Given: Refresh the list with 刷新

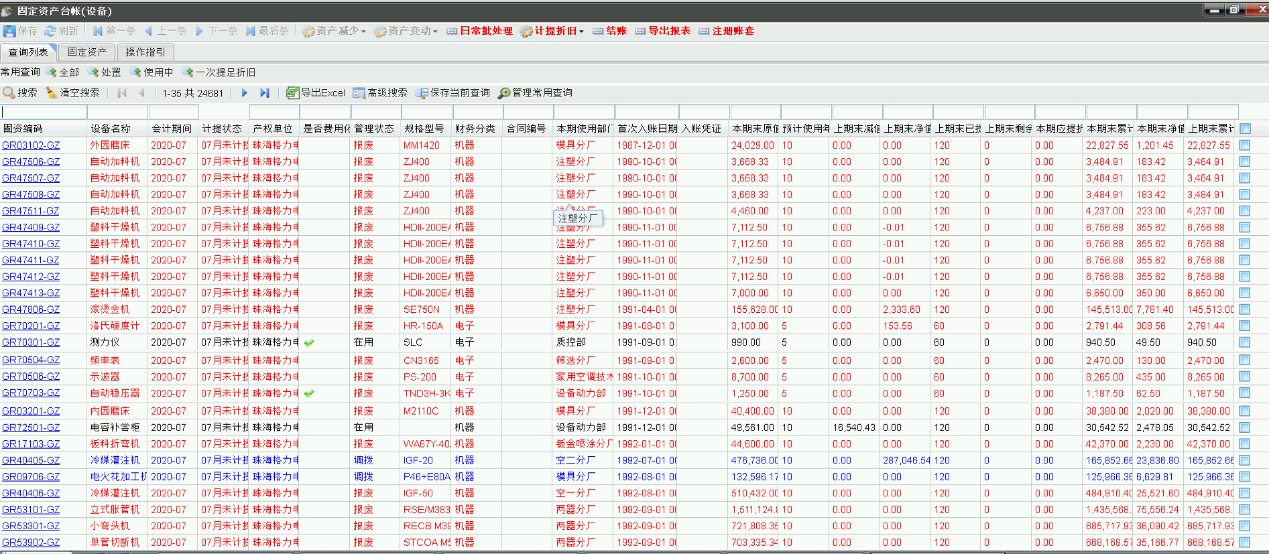Looking at the screenshot, I should click(61, 31).
